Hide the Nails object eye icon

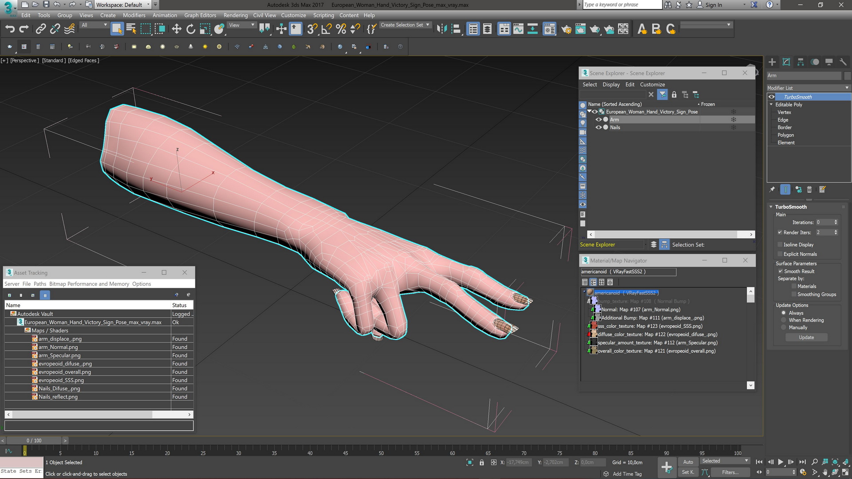click(x=598, y=127)
